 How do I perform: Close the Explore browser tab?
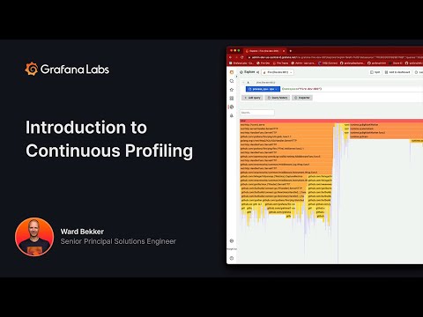click(284, 51)
